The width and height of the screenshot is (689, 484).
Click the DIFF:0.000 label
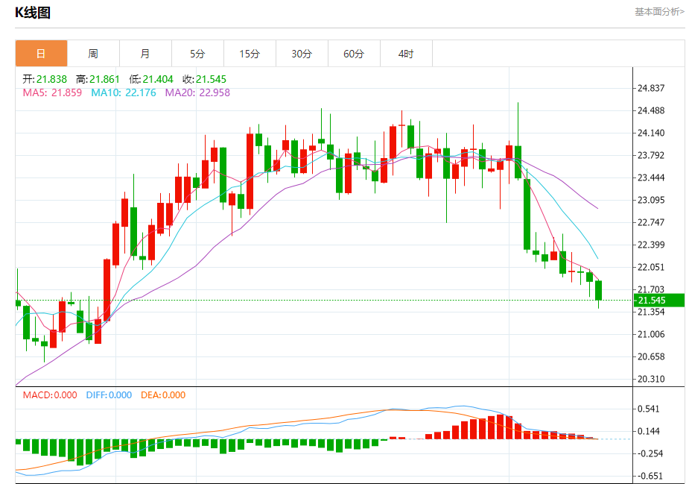coord(109,395)
